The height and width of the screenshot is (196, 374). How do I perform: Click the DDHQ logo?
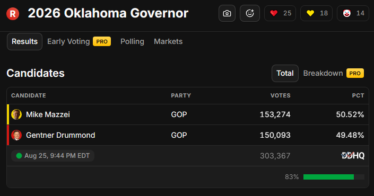[x=353, y=156]
